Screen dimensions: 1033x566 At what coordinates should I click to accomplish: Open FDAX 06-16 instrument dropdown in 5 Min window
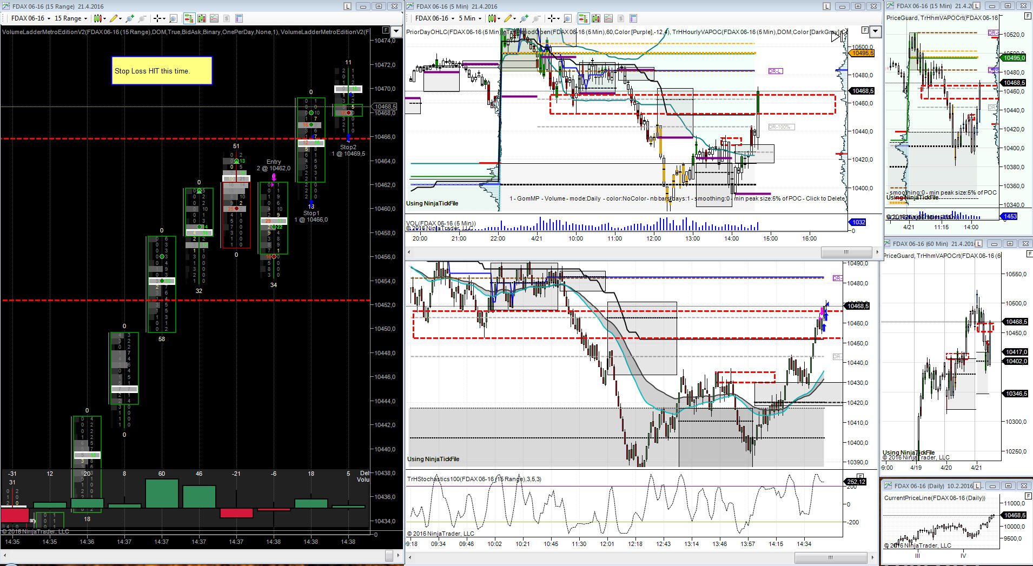click(435, 18)
